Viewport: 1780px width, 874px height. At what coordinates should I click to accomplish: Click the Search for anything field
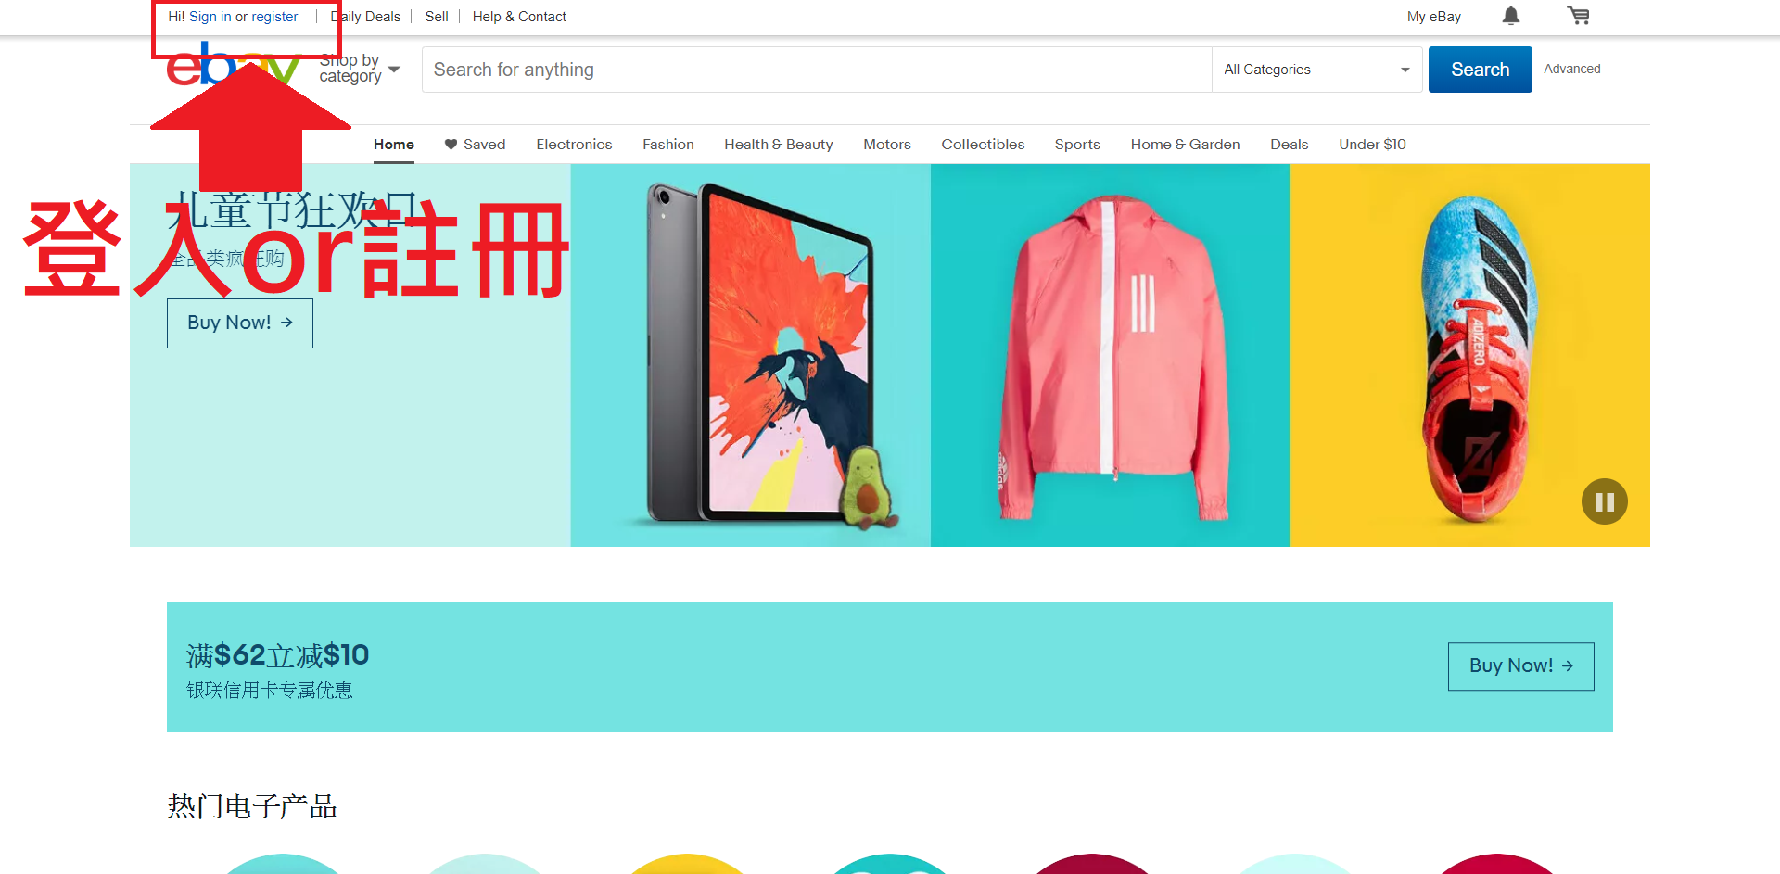pos(816,70)
